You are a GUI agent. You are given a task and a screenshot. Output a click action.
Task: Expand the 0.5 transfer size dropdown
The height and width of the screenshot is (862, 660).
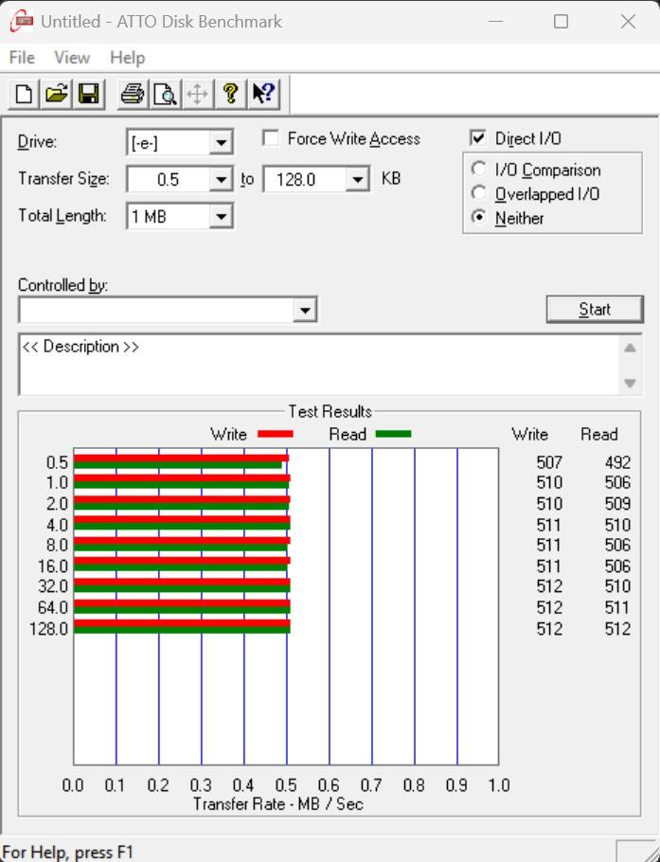tap(221, 179)
